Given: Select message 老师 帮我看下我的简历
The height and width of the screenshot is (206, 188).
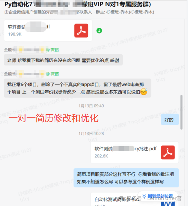Looking at the screenshot, I should tap(63, 60).
